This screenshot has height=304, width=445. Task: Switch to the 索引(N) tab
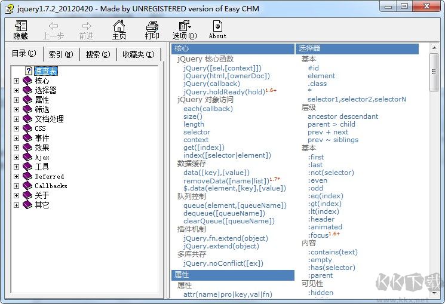click(61, 54)
